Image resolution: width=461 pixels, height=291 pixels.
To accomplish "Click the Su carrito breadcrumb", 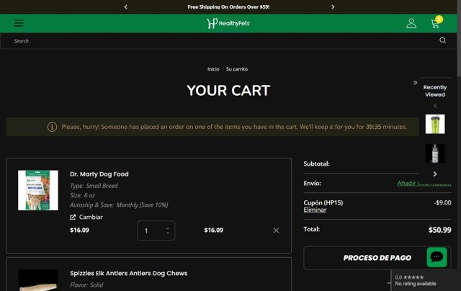I will [x=237, y=69].
